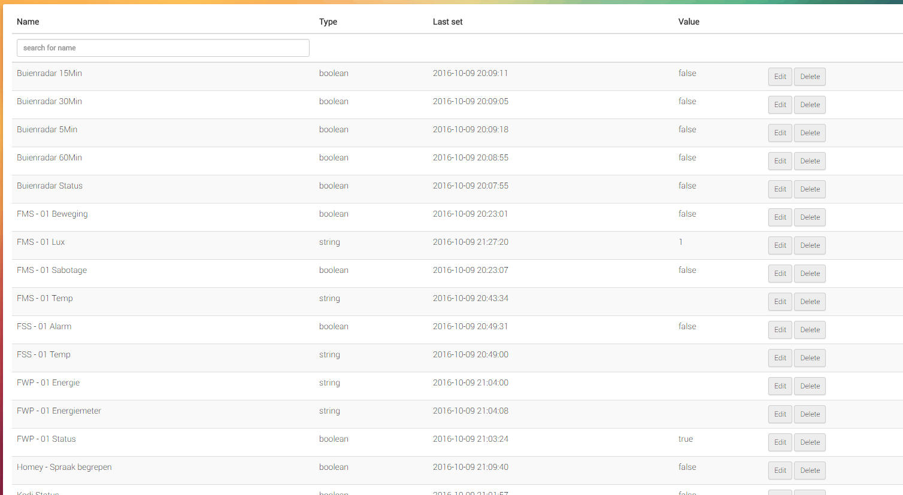This screenshot has width=903, height=495.
Task: Select the name FWP - 01 Energie
Action: [x=48, y=382]
